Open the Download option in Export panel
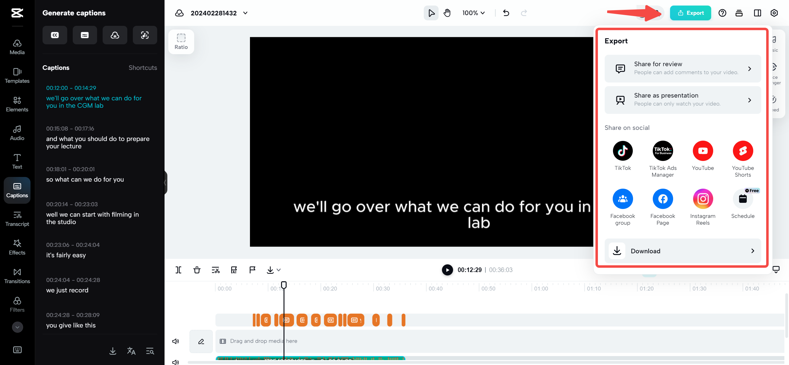The width and height of the screenshot is (789, 365). [682, 251]
